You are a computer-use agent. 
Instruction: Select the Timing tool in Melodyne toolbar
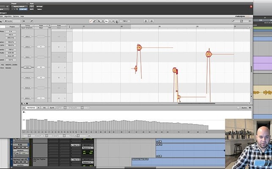pyautogui.click(x=113, y=21)
